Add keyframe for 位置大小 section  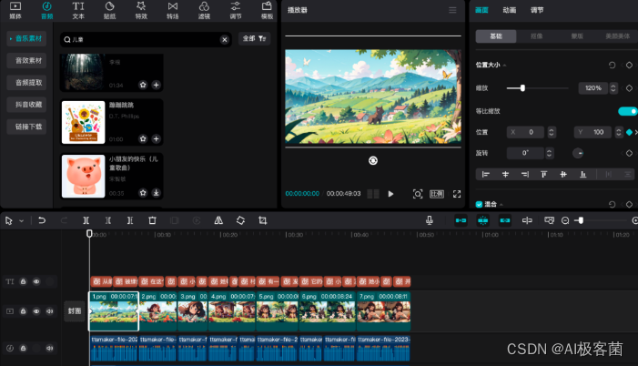[x=629, y=66]
